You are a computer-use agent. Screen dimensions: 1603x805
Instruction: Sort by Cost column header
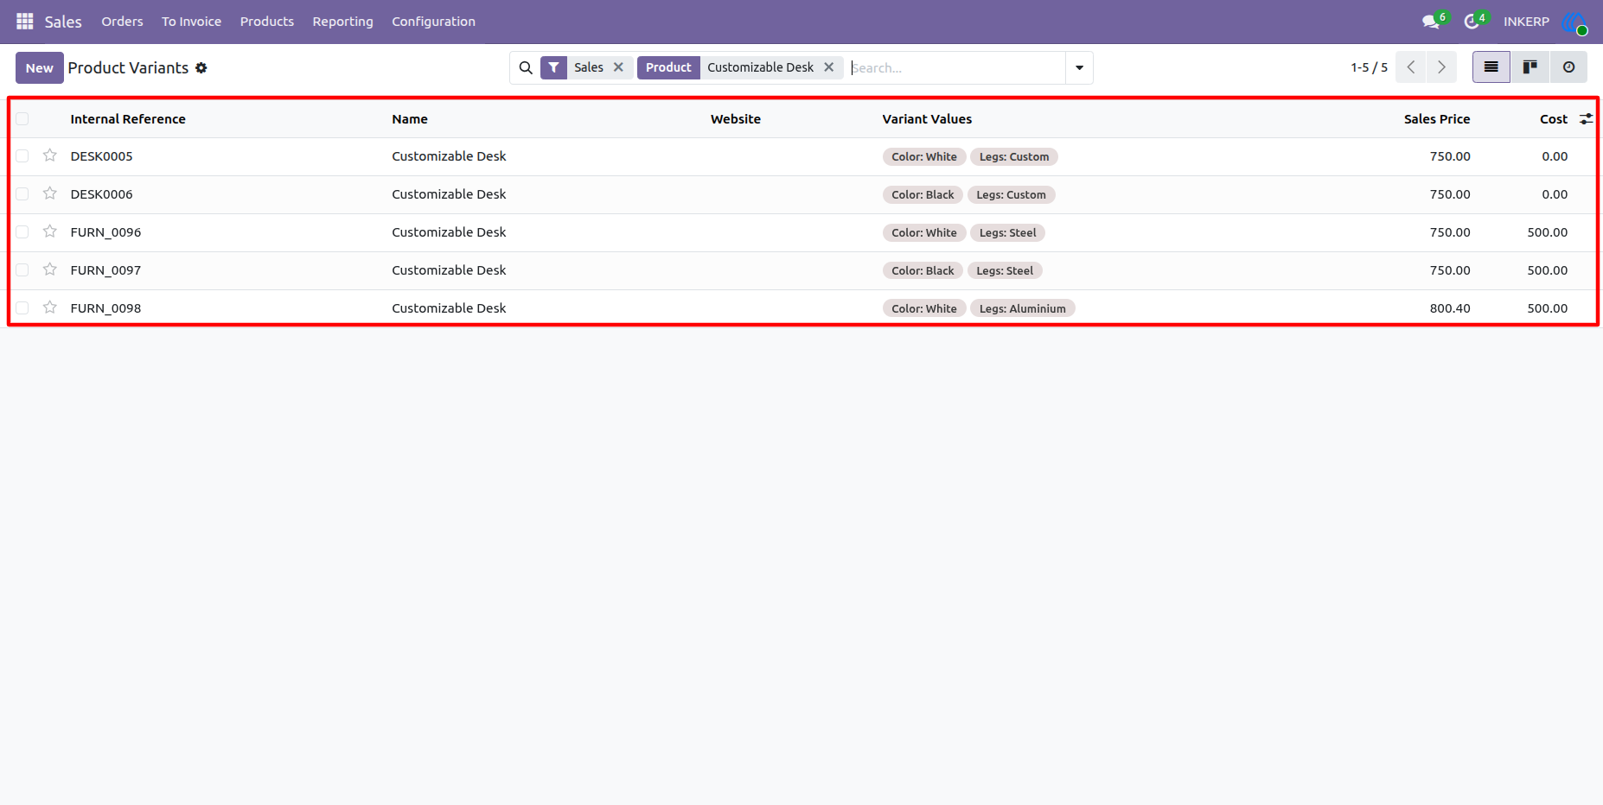pyautogui.click(x=1554, y=119)
